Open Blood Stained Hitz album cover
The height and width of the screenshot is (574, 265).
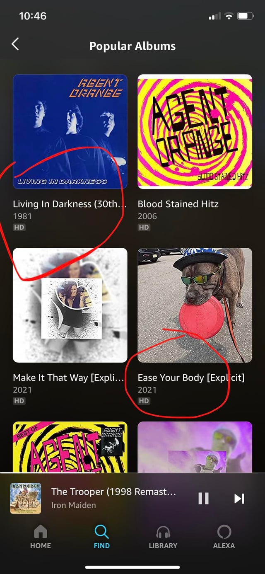click(x=195, y=131)
